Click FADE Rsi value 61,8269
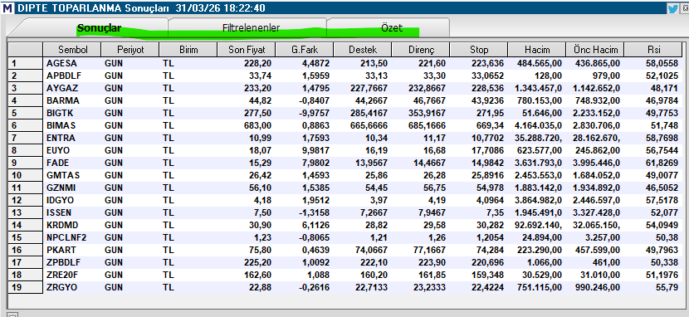 coord(662,163)
